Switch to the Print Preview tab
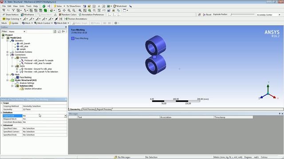This screenshot has height=159, width=284. pyautogui.click(x=89, y=110)
